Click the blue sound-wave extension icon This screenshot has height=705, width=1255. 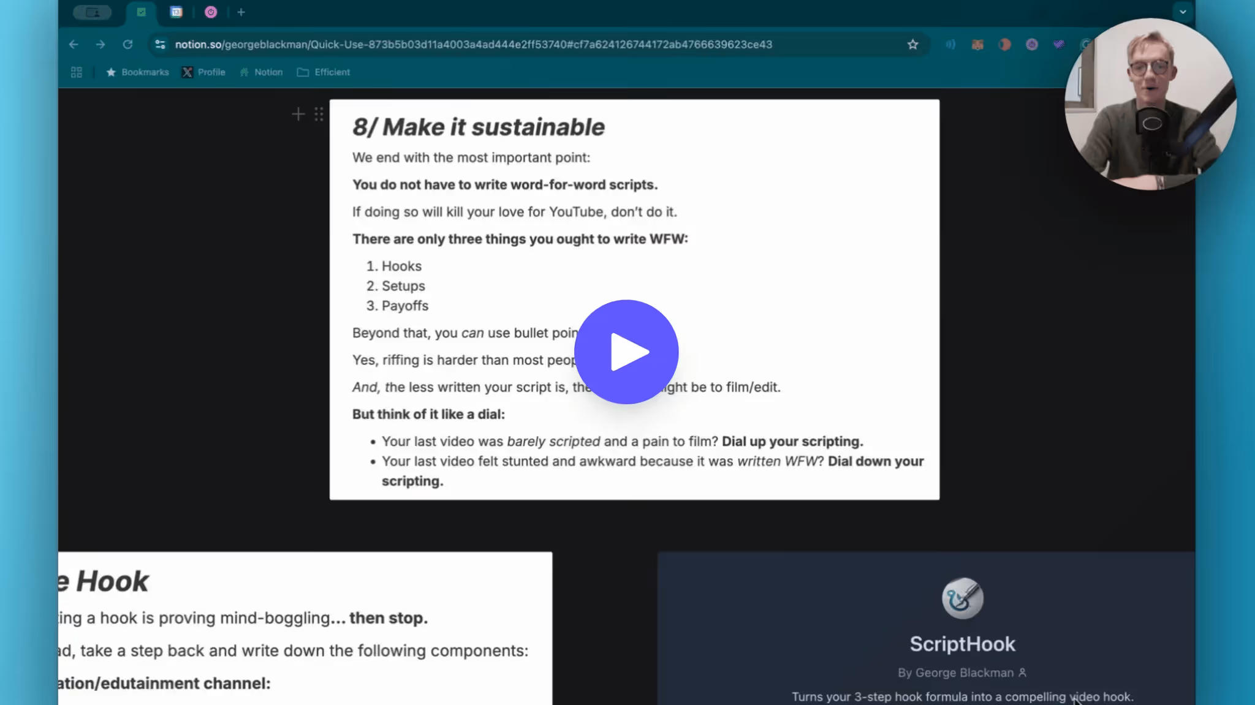click(x=950, y=44)
